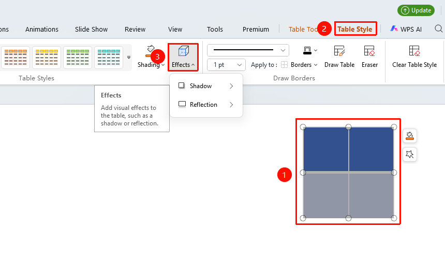The width and height of the screenshot is (445, 268).
Task: Select the Eraser tool
Action: tap(369, 57)
